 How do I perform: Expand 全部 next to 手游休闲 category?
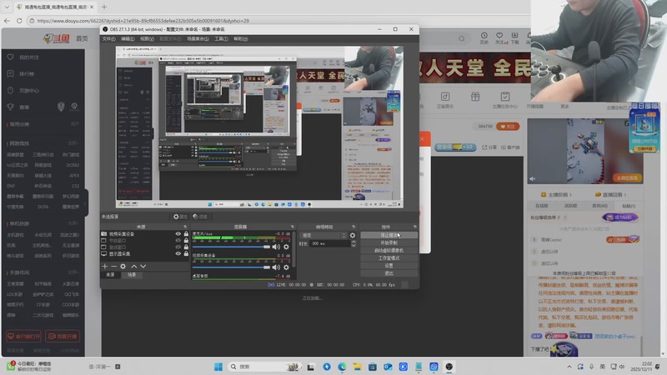73,272
